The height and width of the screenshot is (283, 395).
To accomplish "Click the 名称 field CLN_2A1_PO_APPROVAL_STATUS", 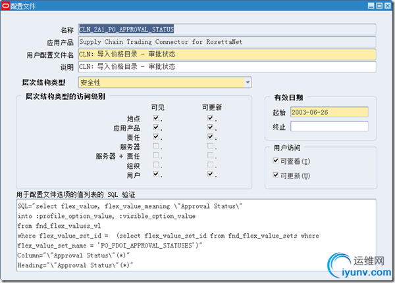I will pos(227,30).
